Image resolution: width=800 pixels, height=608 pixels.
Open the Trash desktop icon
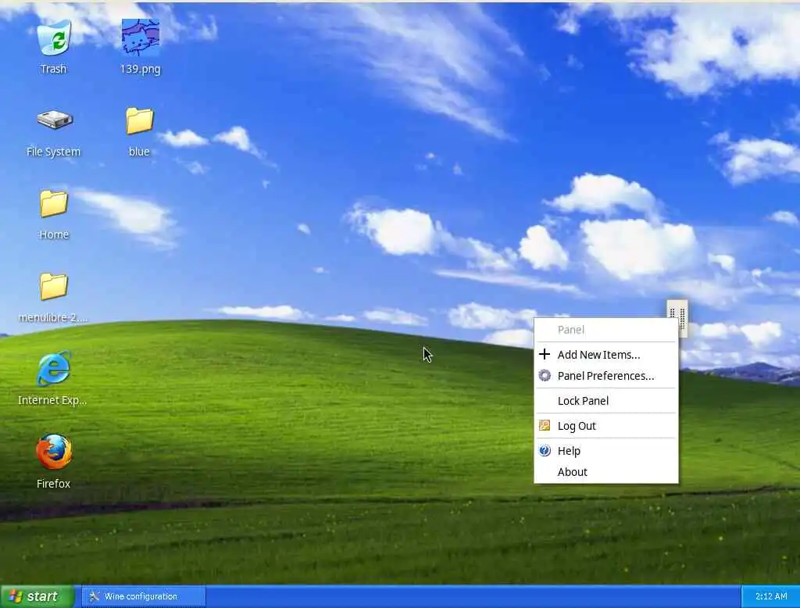pos(54,38)
